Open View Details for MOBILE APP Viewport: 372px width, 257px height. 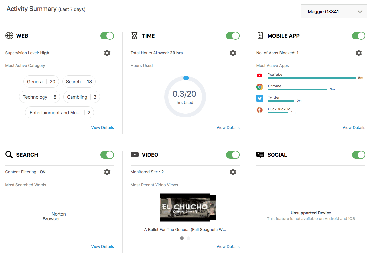[x=354, y=127]
